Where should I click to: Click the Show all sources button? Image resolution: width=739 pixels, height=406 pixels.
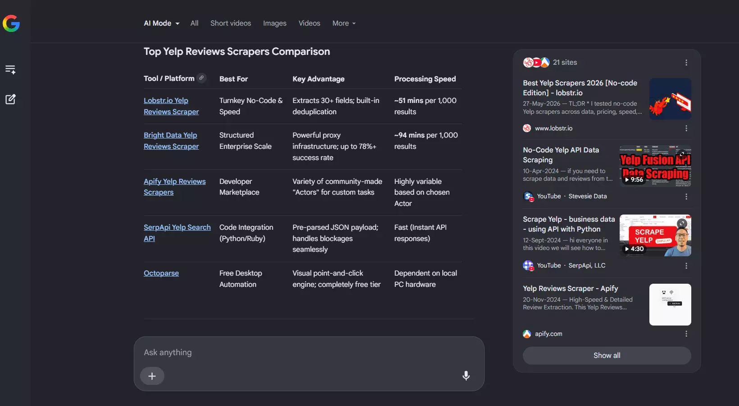(607, 356)
